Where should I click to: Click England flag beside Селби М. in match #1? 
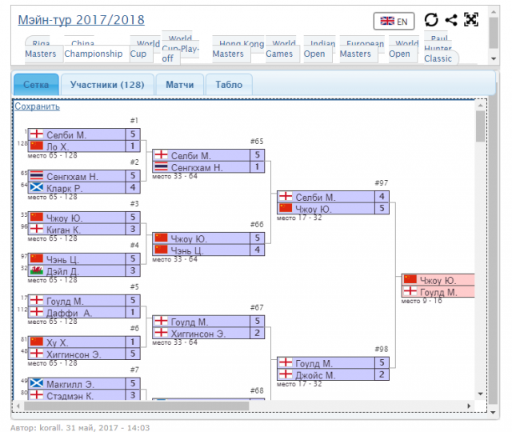point(36,135)
